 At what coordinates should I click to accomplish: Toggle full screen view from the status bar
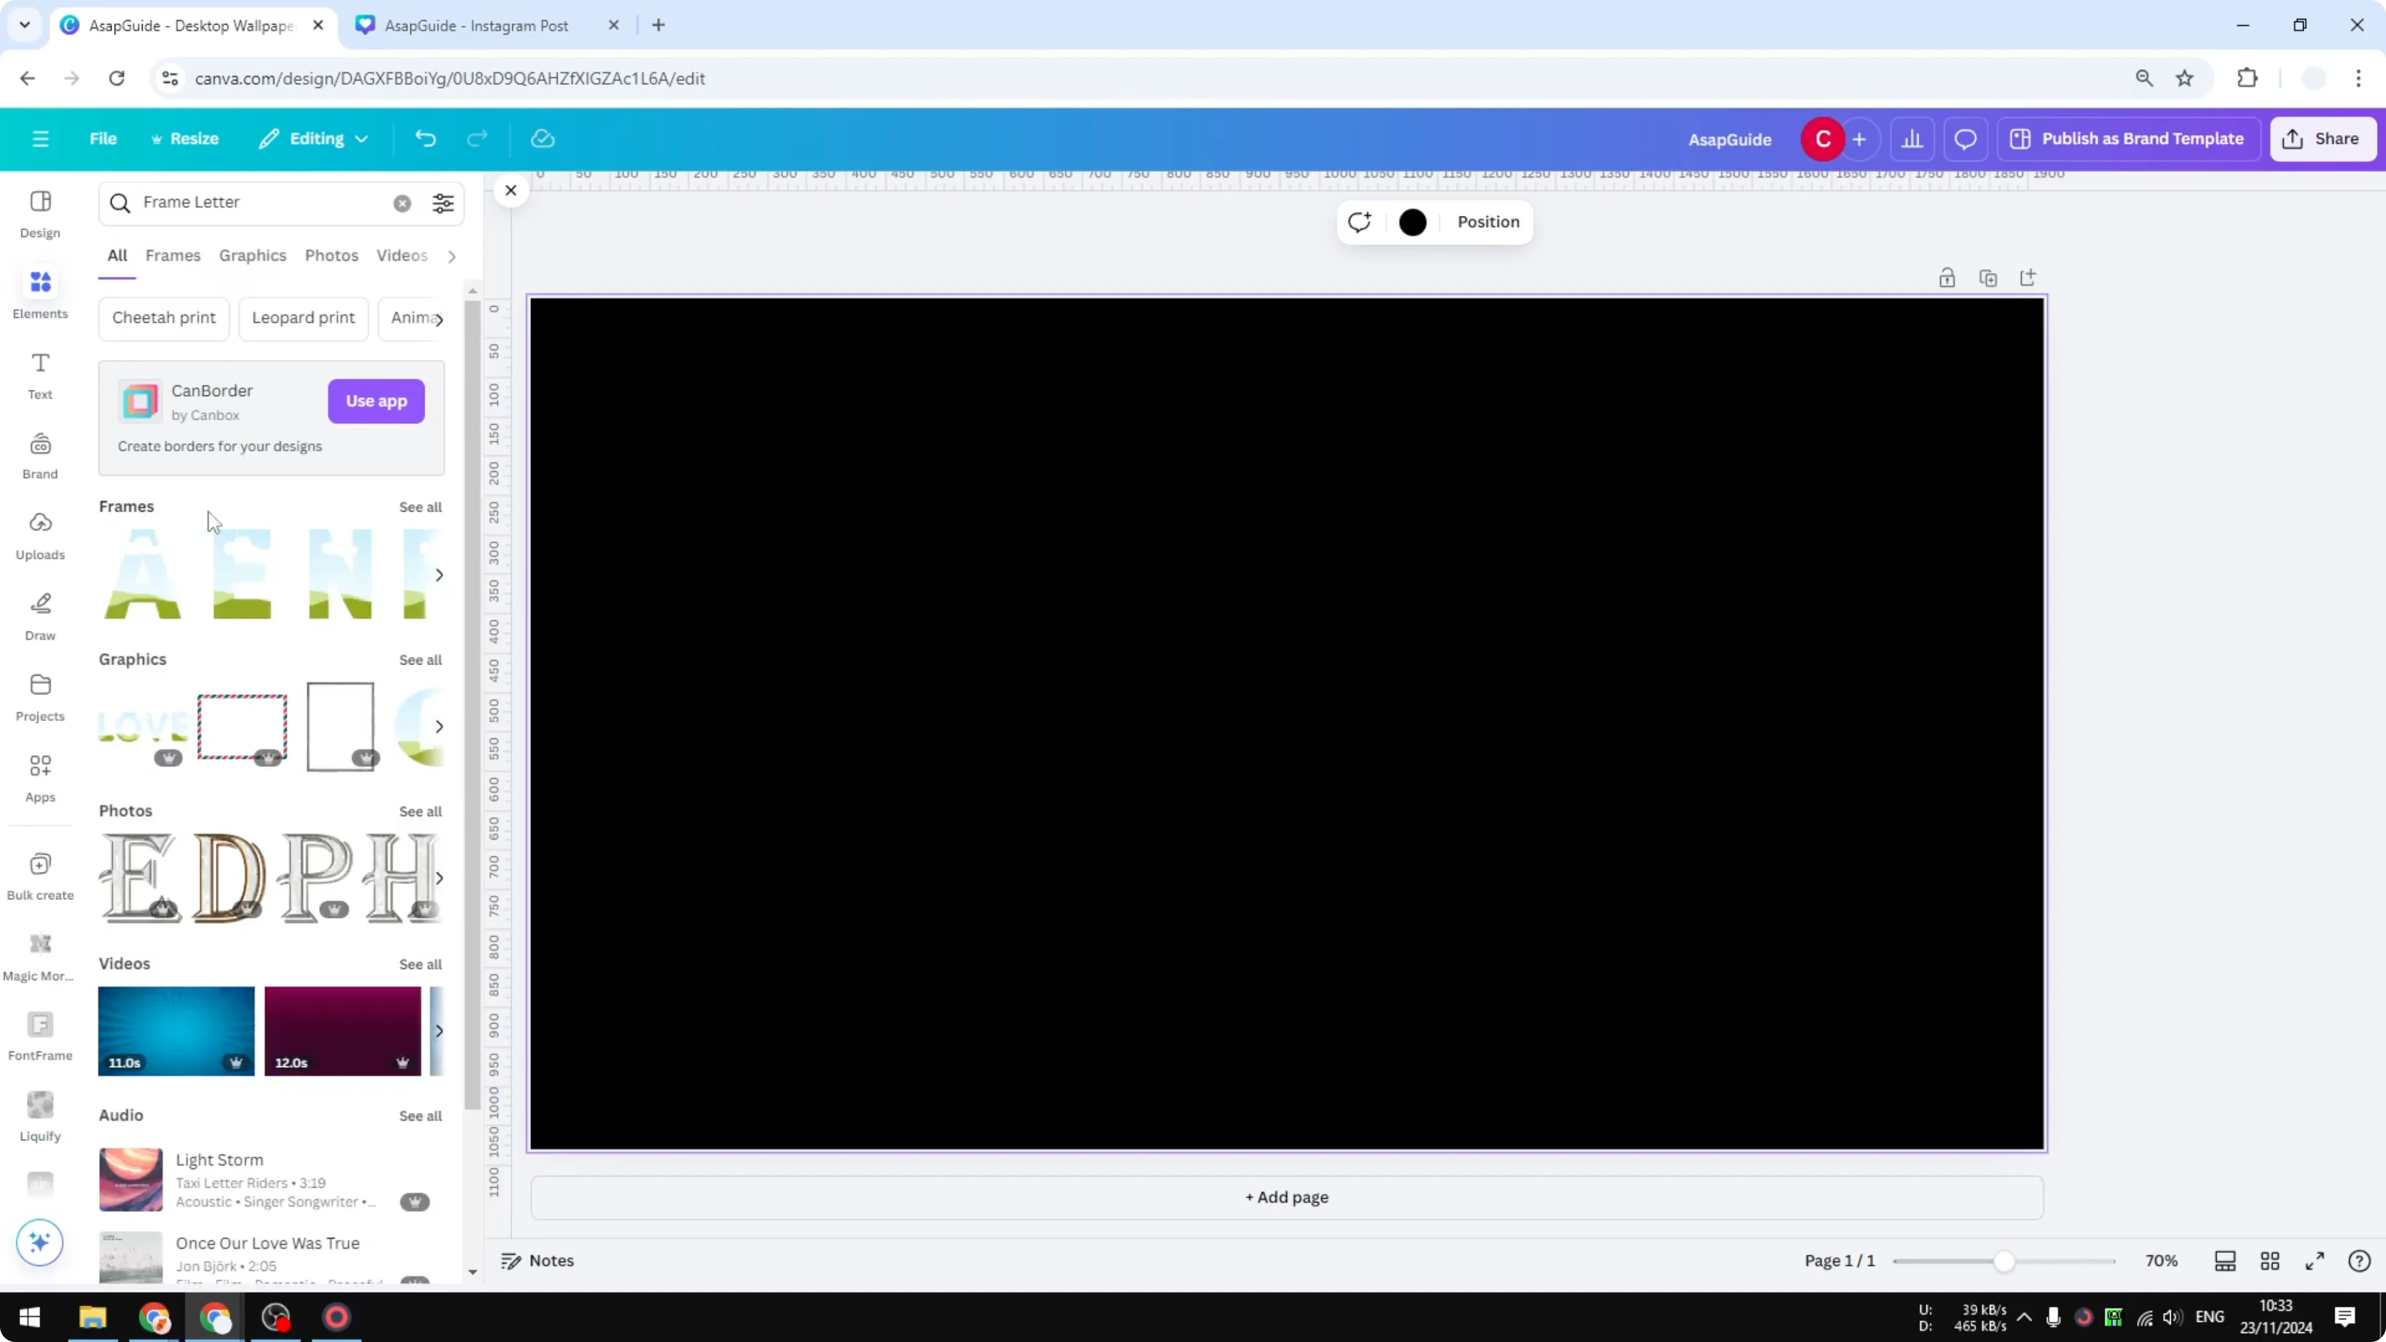[x=2314, y=1260]
